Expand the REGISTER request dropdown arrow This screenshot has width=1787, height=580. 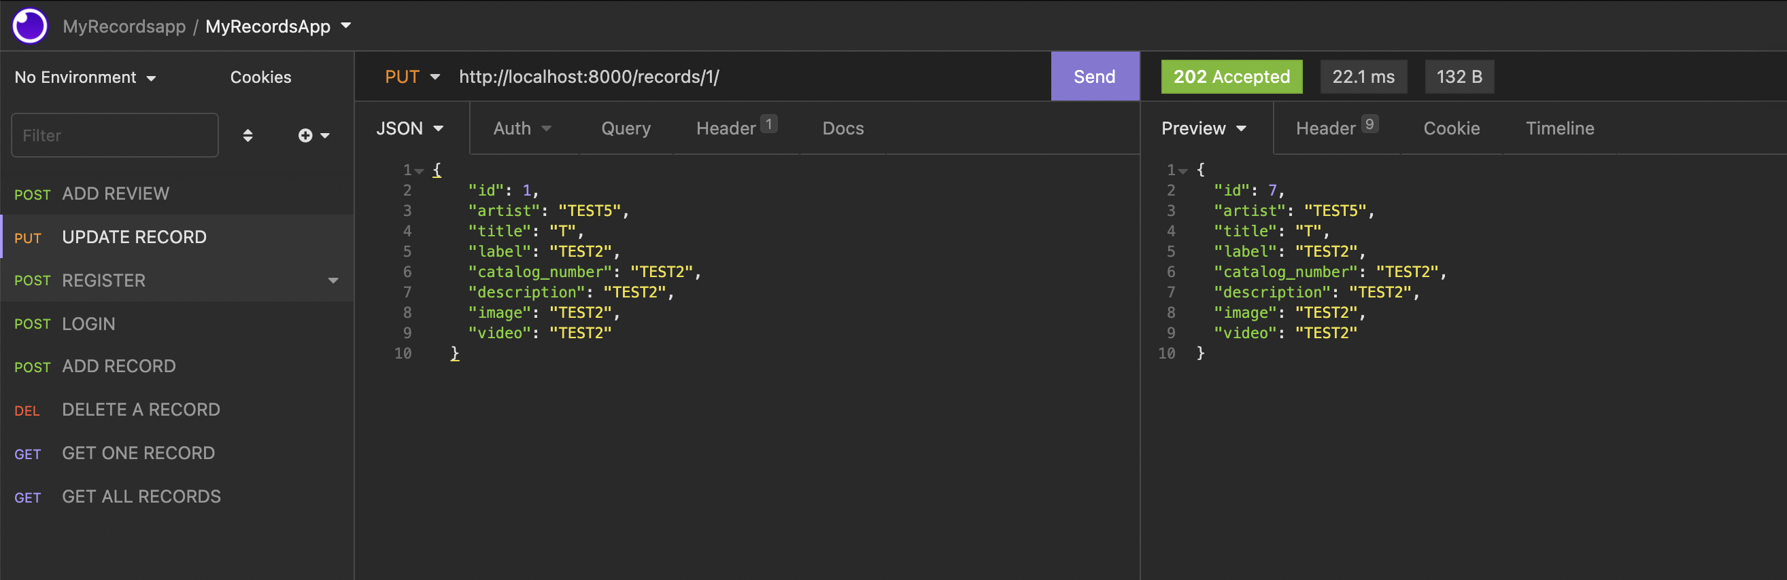tap(333, 280)
